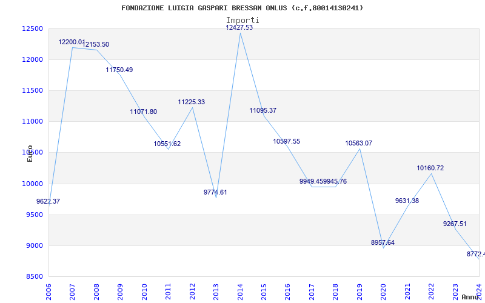
Task: Click the x-axis year 2009
Action: [x=120, y=292]
